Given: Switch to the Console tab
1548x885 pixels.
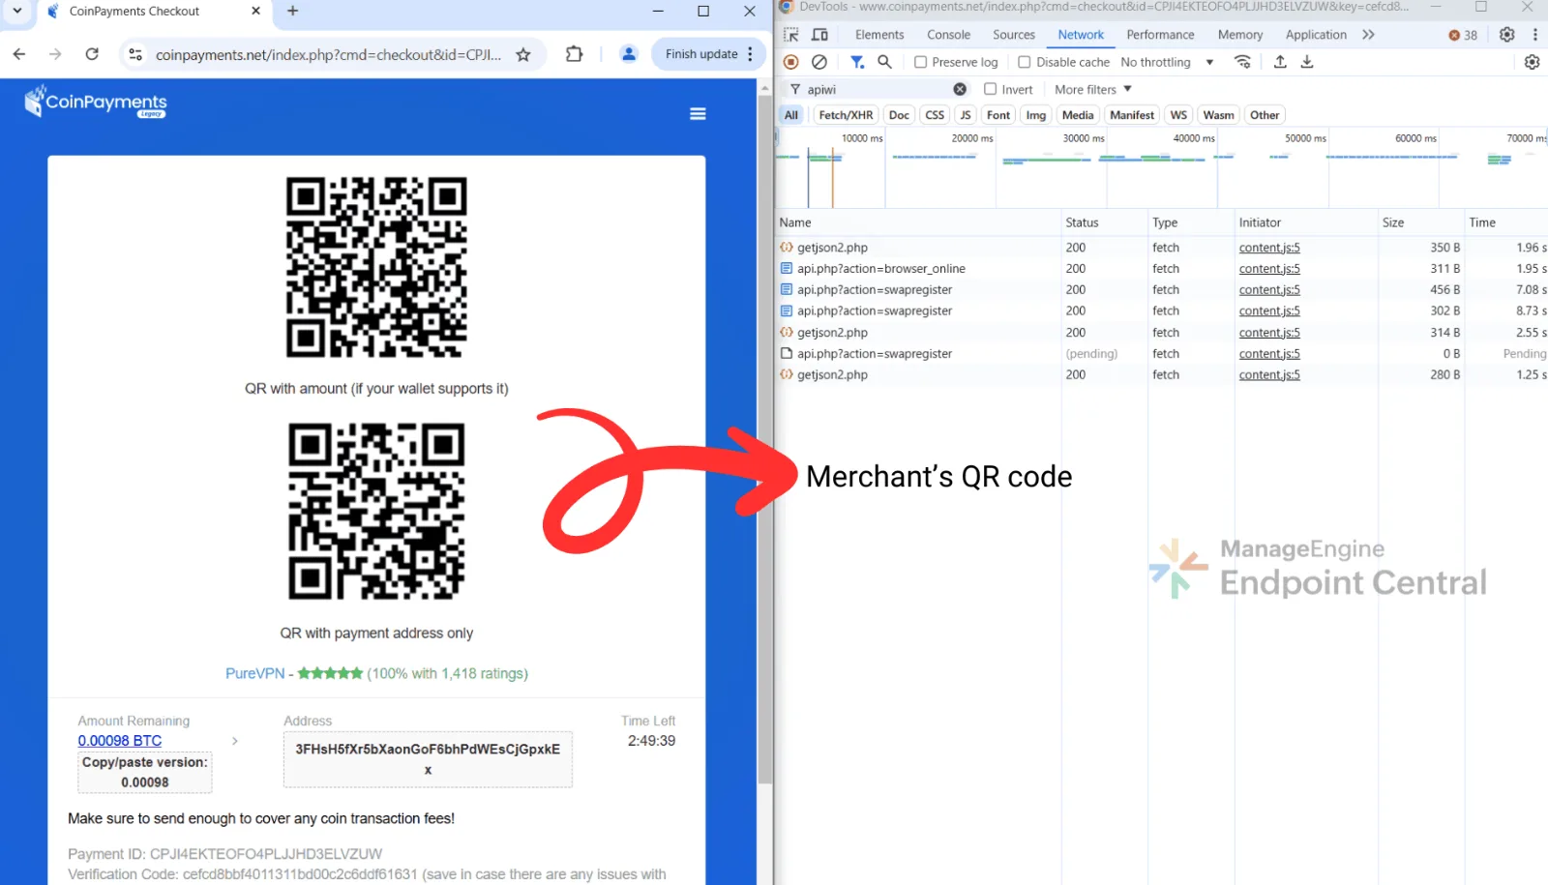Looking at the screenshot, I should pos(948,35).
